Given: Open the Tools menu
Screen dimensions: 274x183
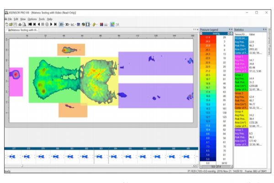Looking at the screenshot, I should point(42,19).
